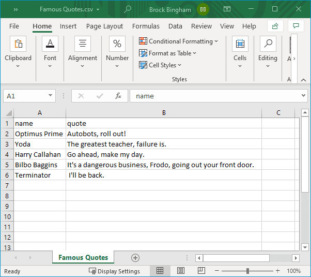311x277 pixels.
Task: Open the Brock Bingham account avatar
Action: pos(203,9)
